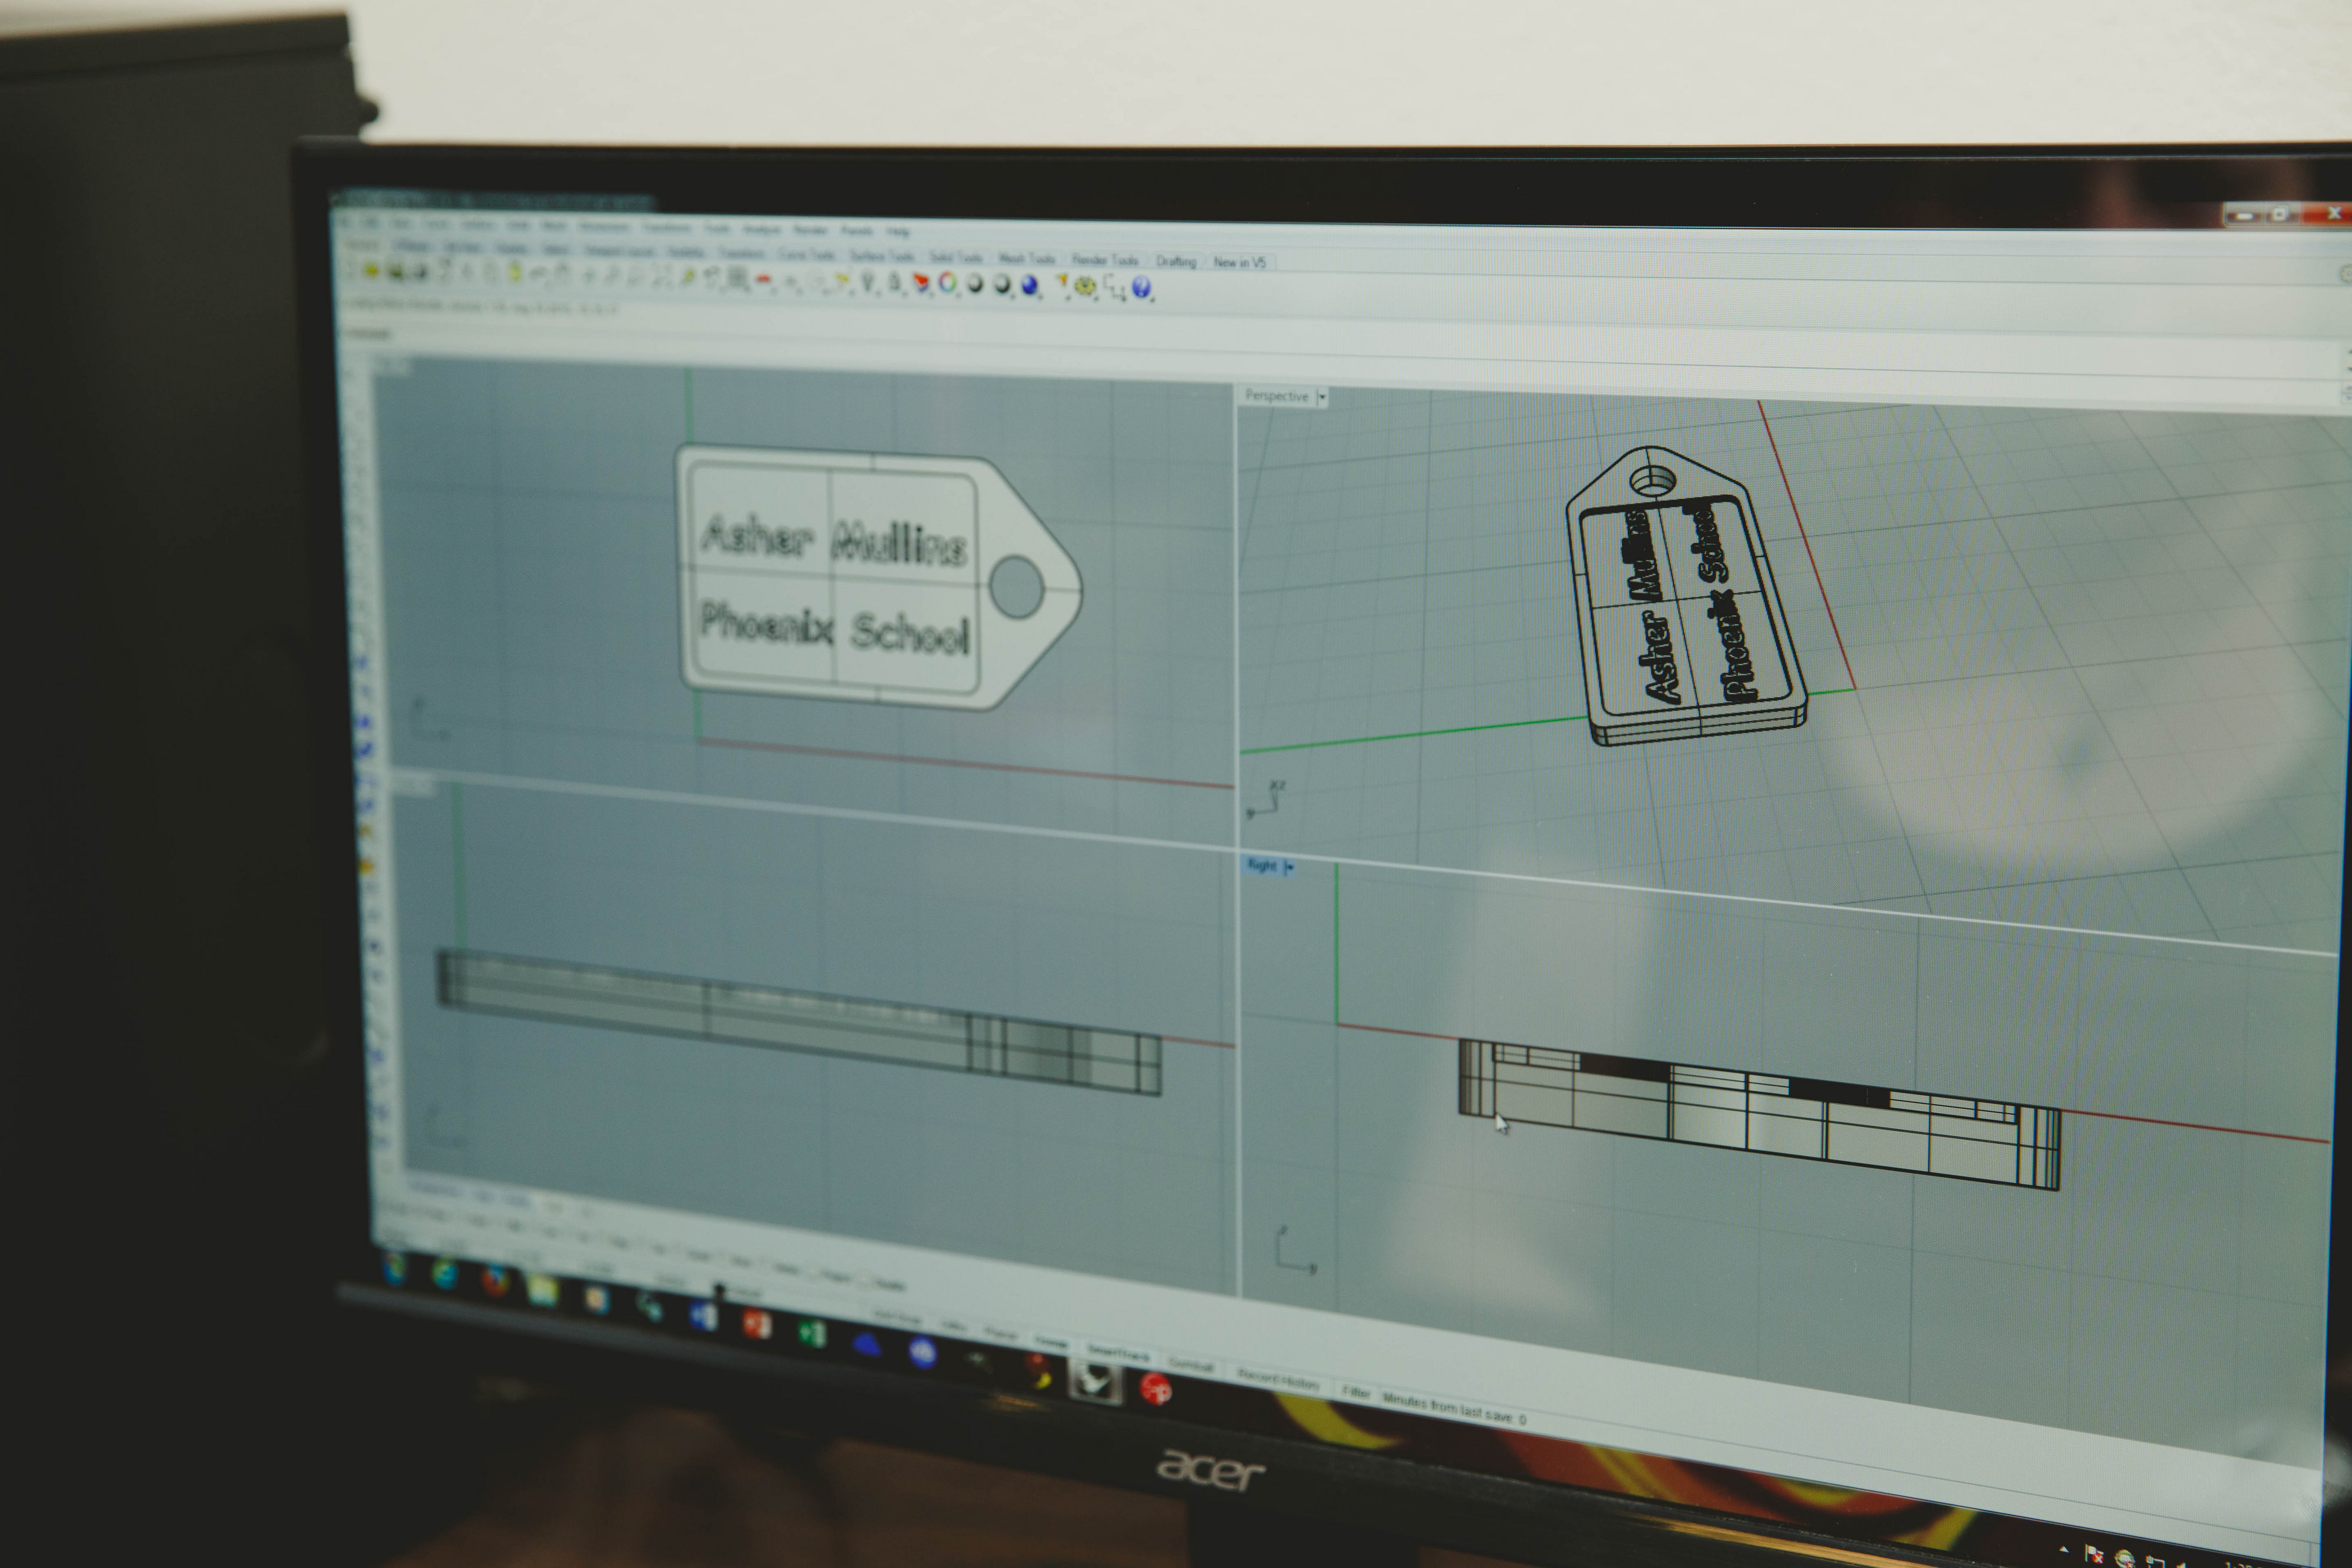Switch to the Render Tools toolbar tab
Image resolution: width=2352 pixels, height=1568 pixels.
1105,260
